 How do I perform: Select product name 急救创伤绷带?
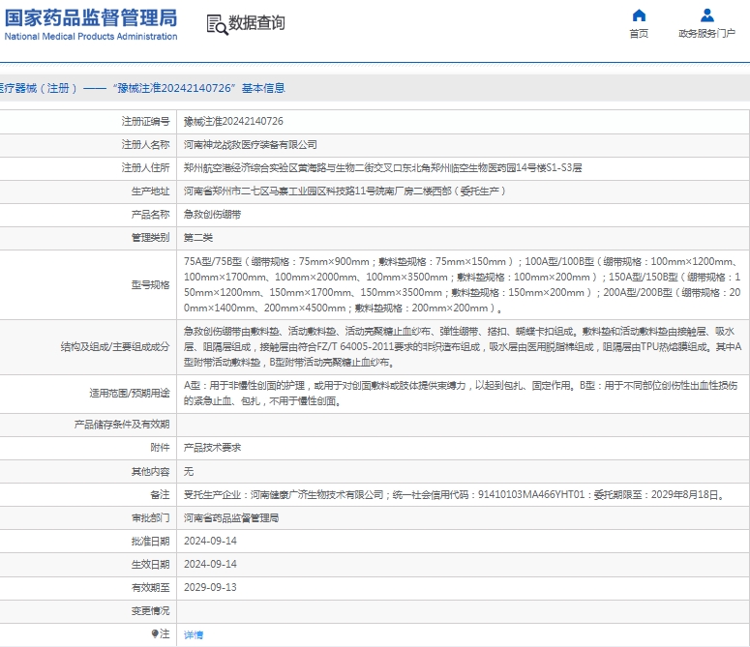pos(212,215)
